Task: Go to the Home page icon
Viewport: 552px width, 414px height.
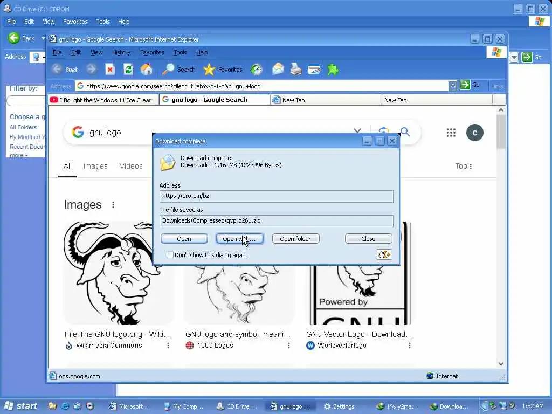Action: 147,70
